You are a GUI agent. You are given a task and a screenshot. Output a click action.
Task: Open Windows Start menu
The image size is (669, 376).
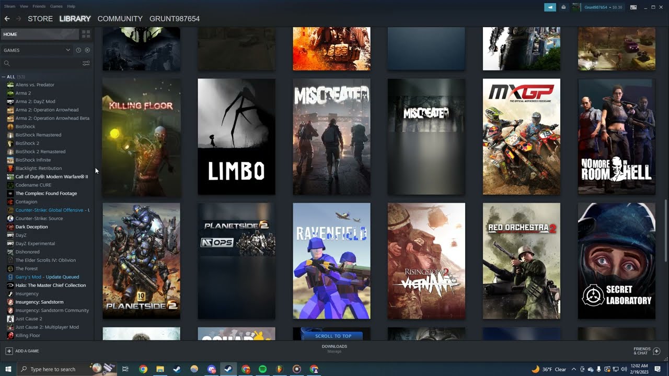8,369
